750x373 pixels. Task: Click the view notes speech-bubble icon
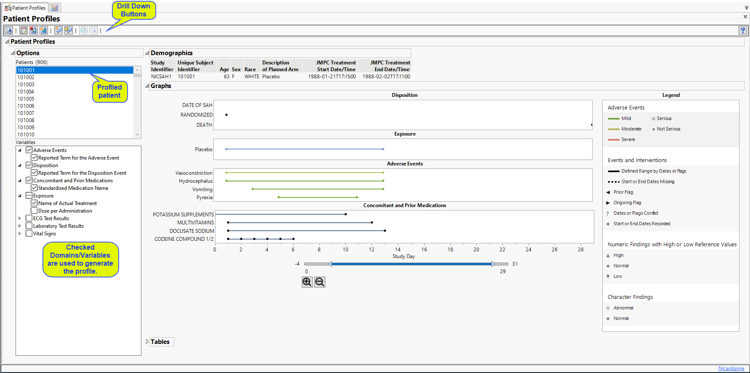68,30
